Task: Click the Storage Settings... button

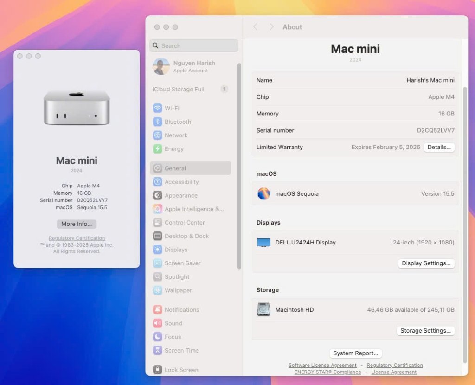Action: 425,331
